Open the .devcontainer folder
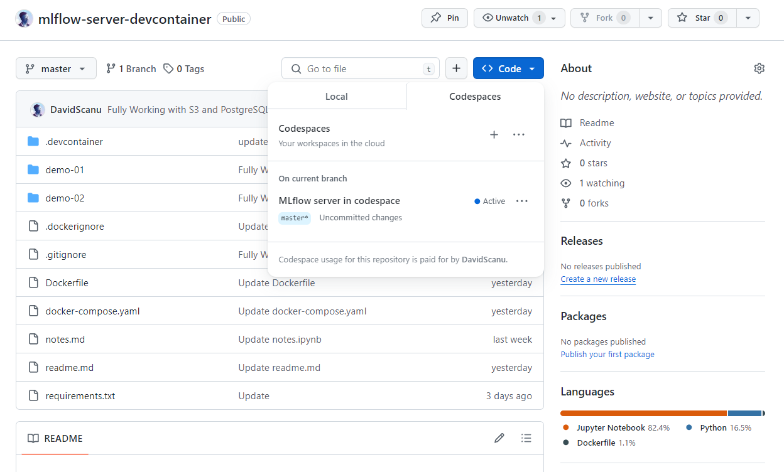784x472 pixels. (74, 141)
